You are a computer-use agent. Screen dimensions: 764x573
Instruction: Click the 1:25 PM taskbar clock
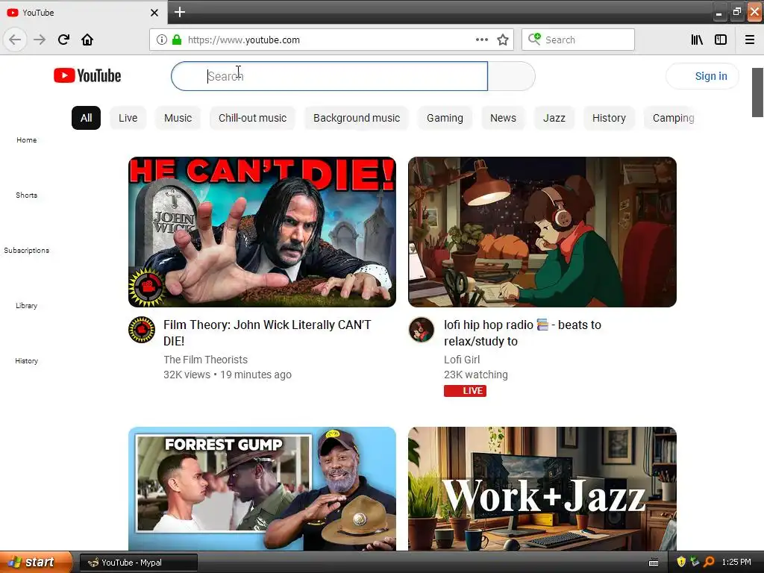(736, 562)
